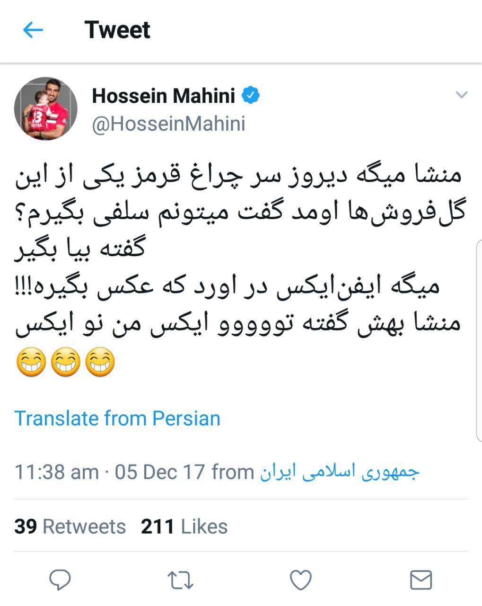This screenshot has height=606, width=482.
Task: Click the Tweet header title
Action: 117,30
